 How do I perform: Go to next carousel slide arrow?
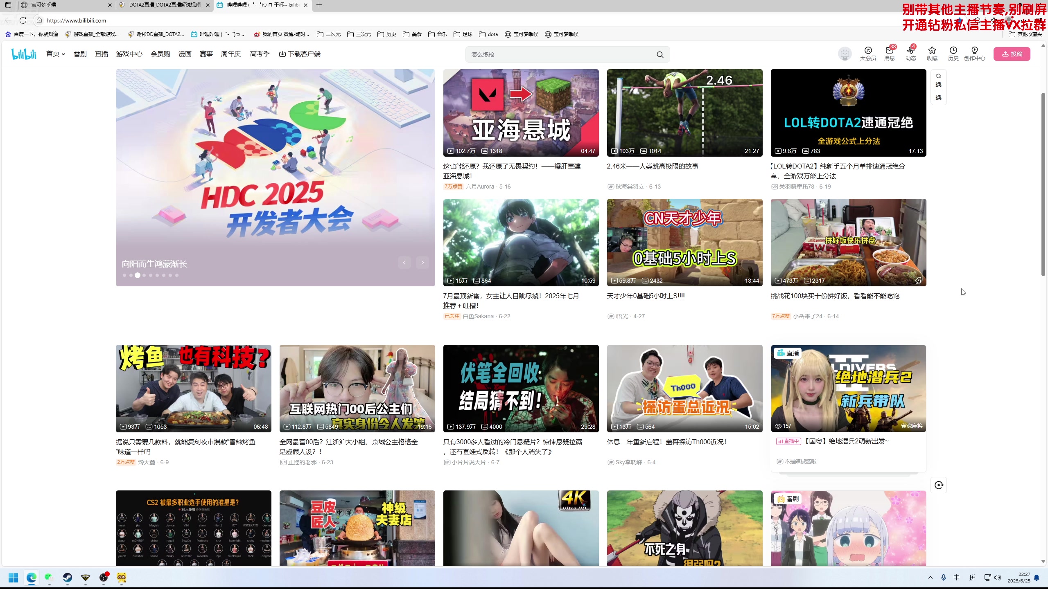click(422, 263)
